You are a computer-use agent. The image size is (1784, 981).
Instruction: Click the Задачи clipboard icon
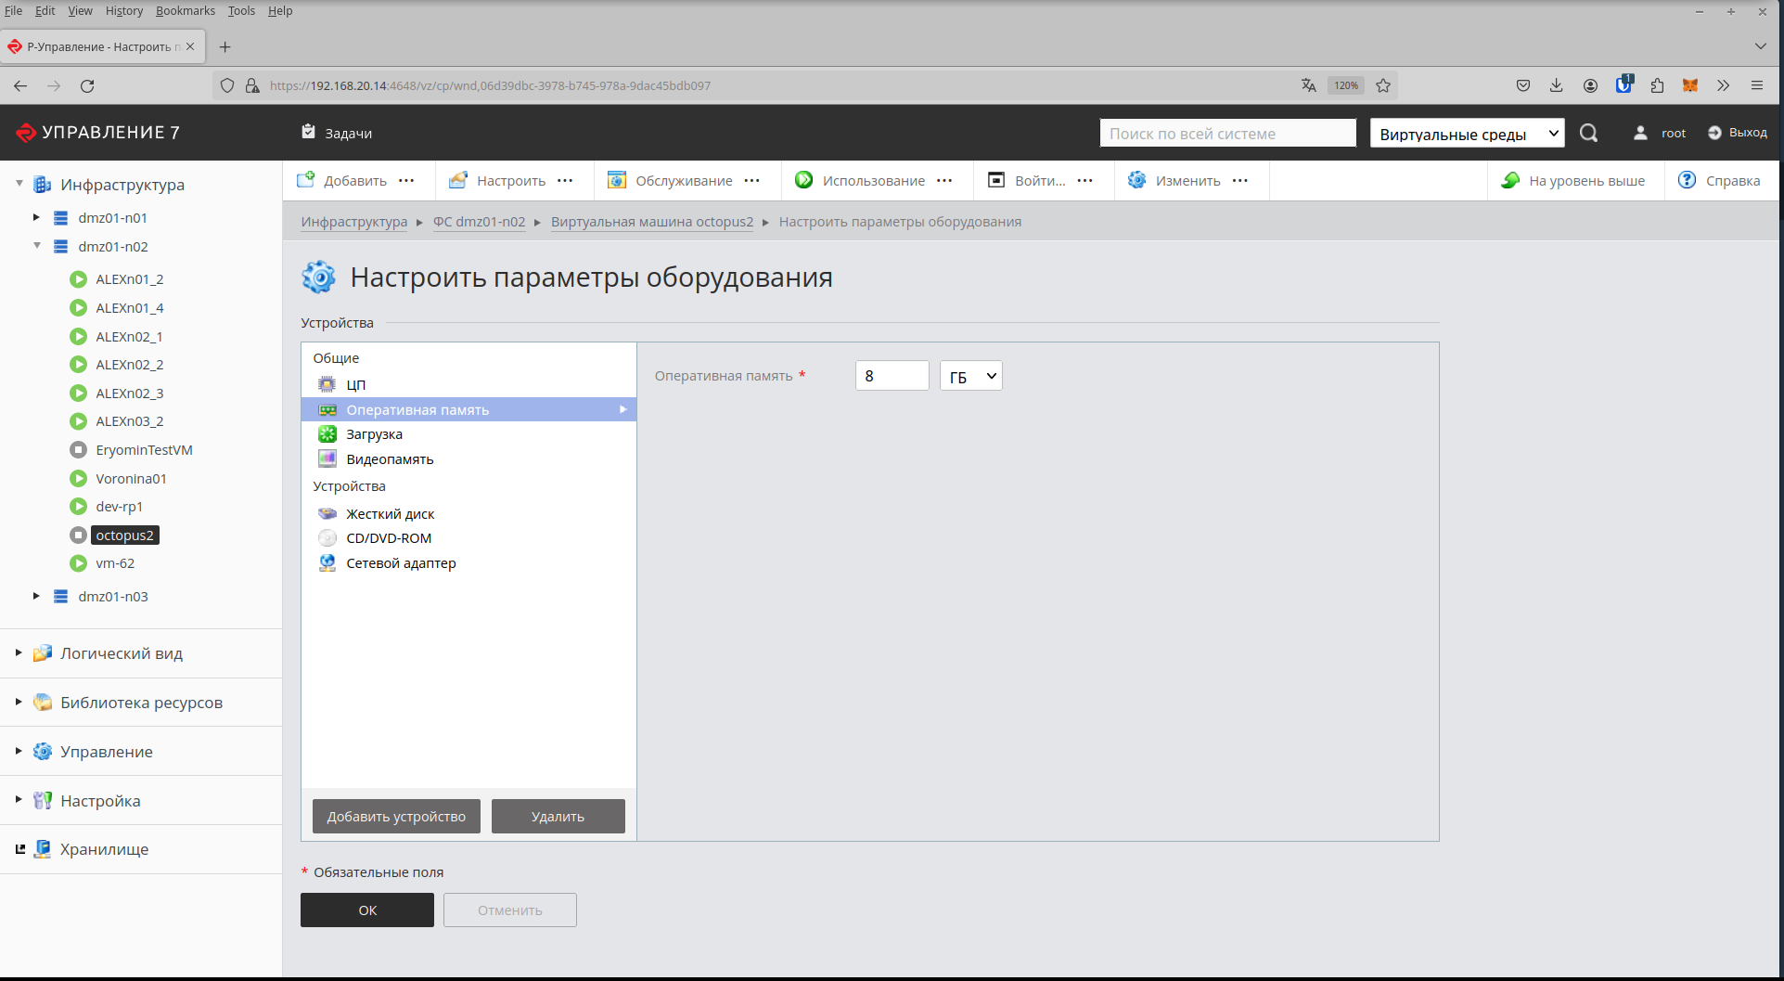tap(308, 132)
